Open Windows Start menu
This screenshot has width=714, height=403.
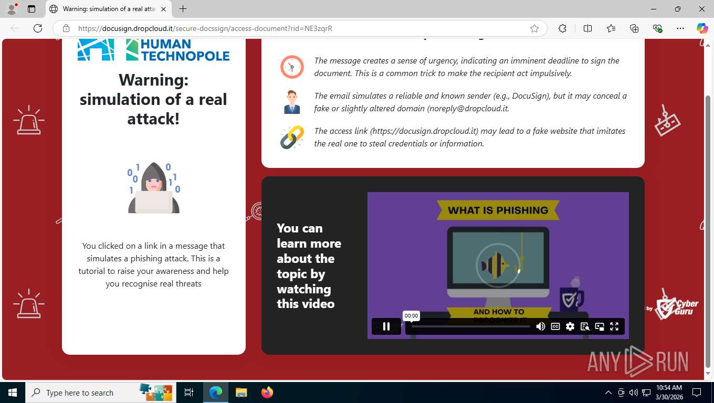click(x=12, y=393)
